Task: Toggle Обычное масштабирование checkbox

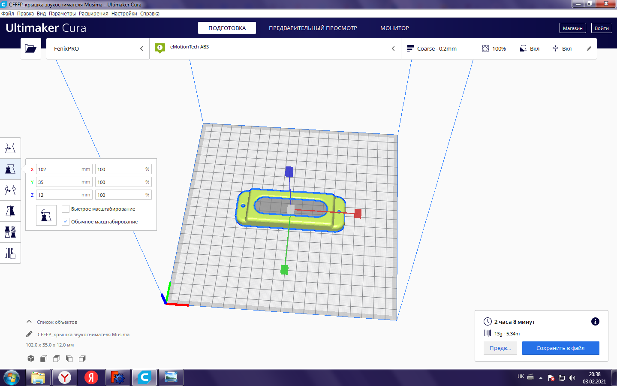Action: pyautogui.click(x=66, y=222)
